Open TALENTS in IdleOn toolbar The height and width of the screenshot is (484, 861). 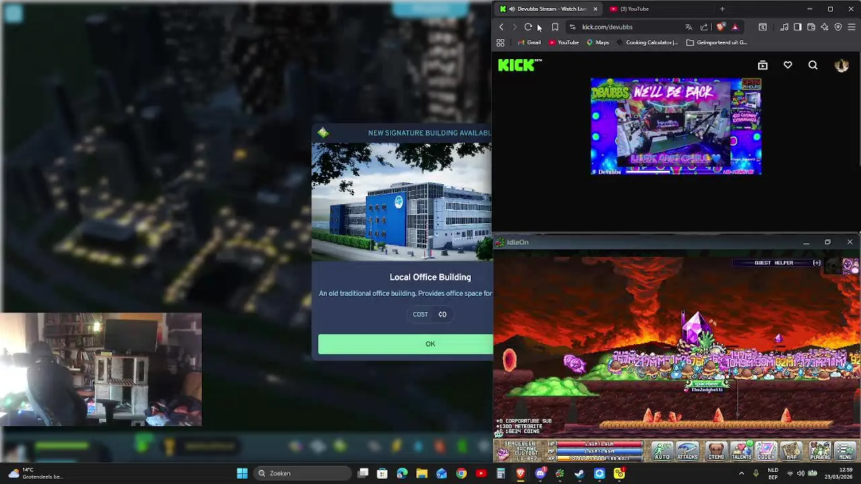point(741,451)
